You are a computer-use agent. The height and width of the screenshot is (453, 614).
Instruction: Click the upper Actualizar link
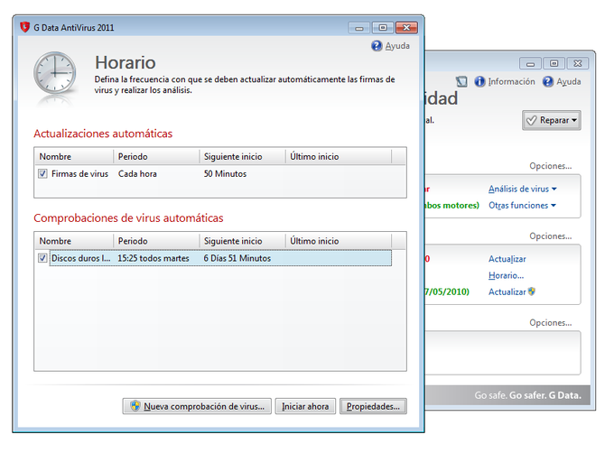[x=507, y=259]
